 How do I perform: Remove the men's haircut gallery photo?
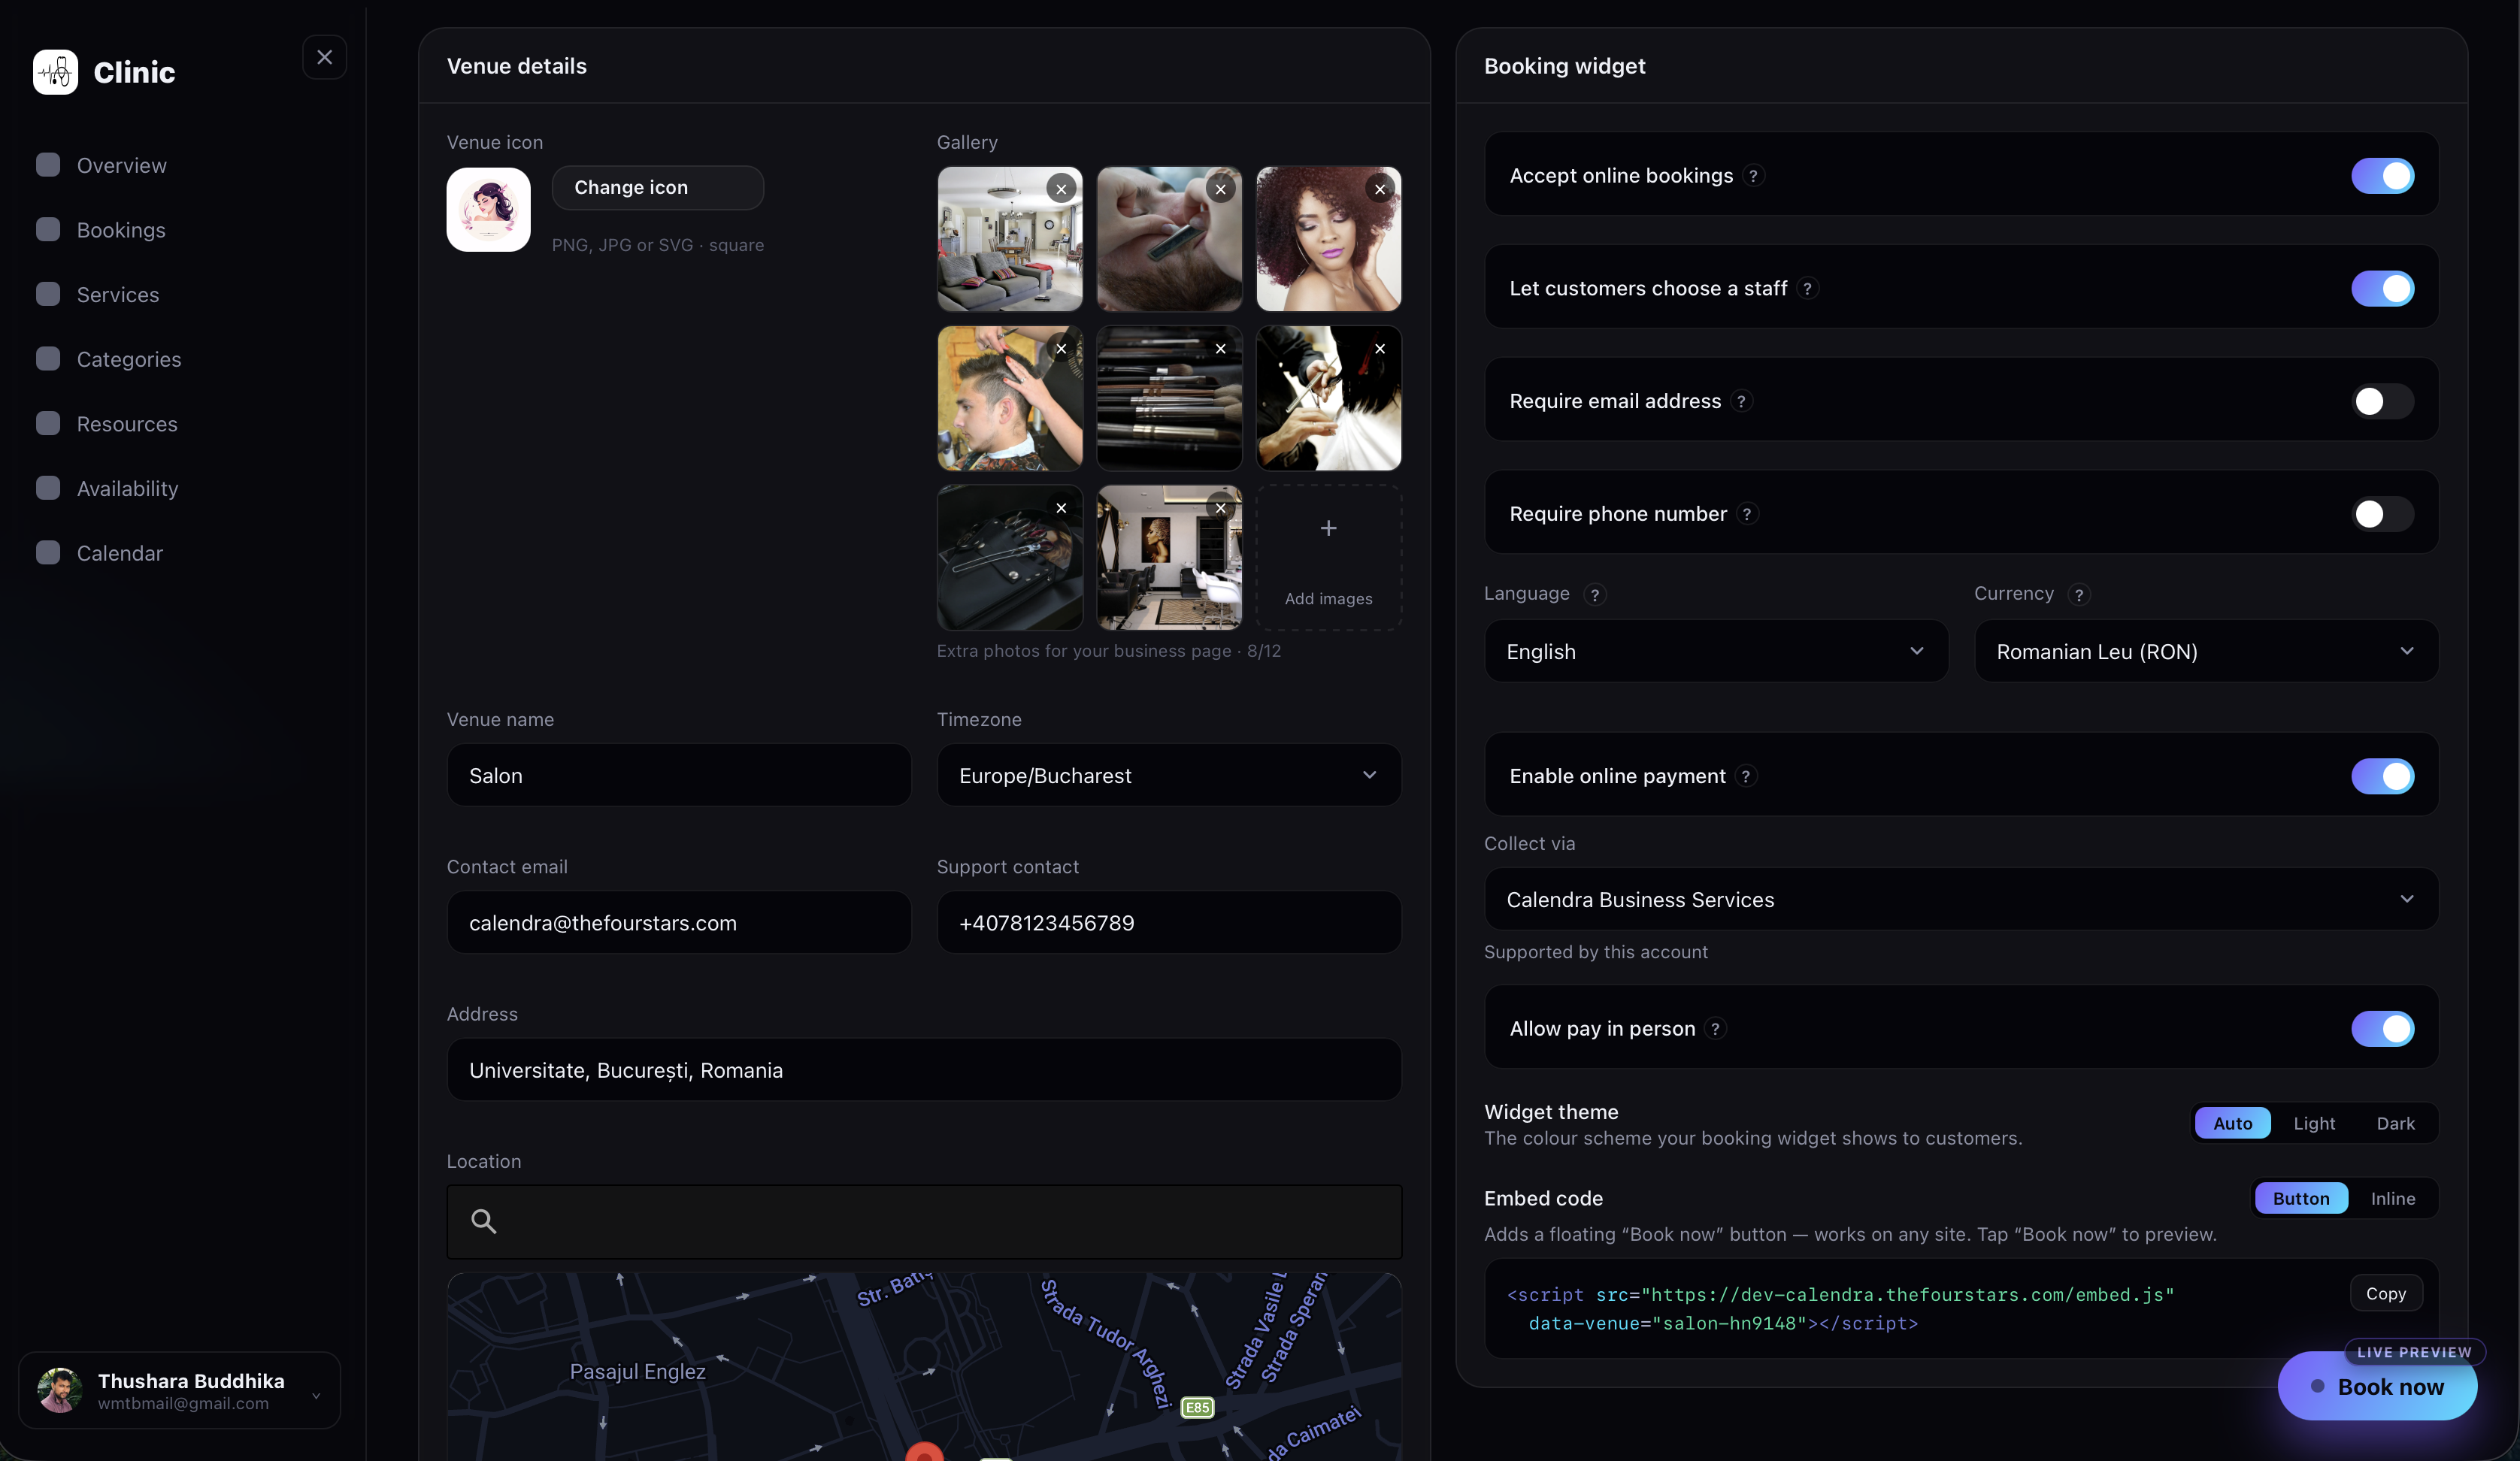(x=1061, y=349)
